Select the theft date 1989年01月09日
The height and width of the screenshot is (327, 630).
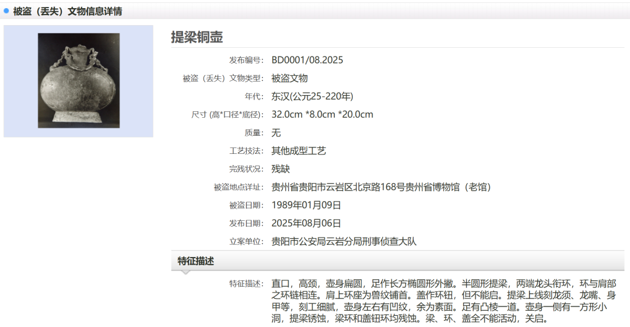[306, 205]
